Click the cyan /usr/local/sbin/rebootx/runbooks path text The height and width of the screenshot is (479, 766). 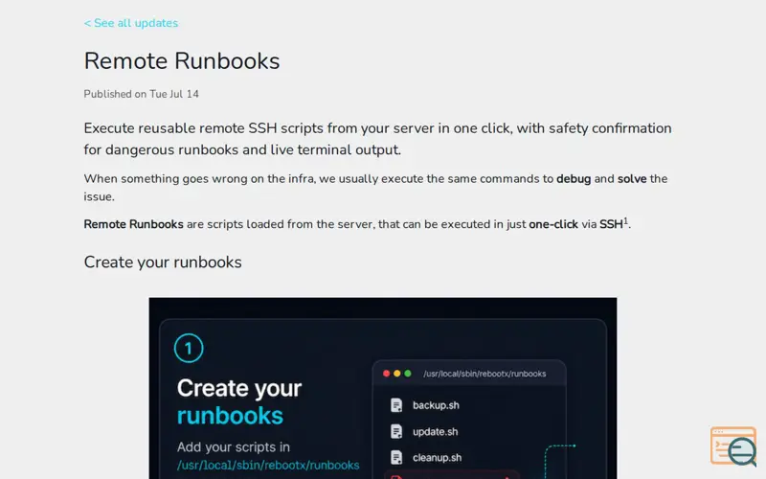(268, 465)
